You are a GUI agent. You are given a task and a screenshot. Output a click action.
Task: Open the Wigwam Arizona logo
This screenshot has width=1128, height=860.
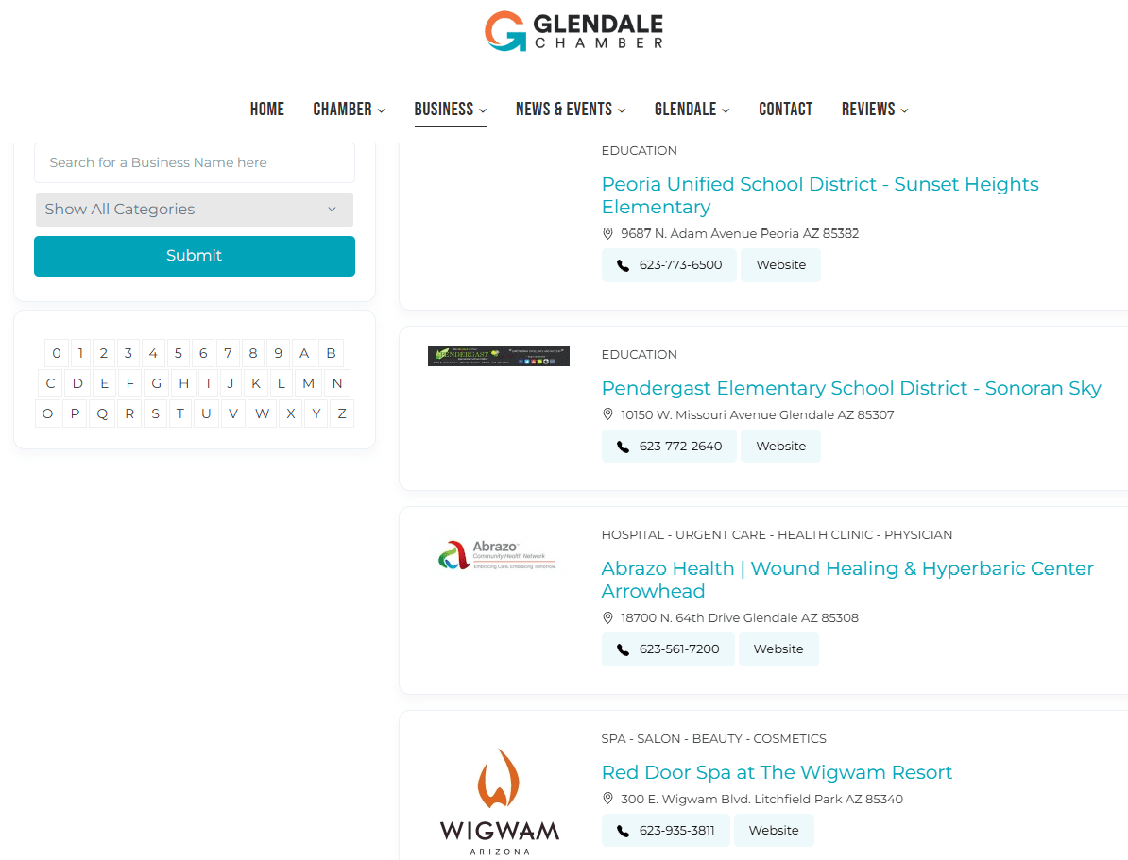click(x=499, y=801)
